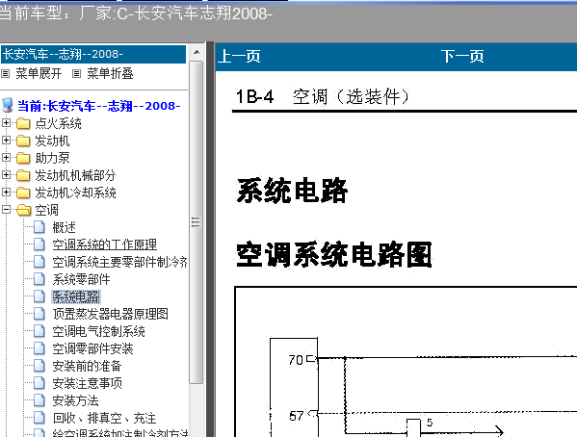Image resolution: width=577 pixels, height=437 pixels.
Task: Open 安装前的准备 page
Action: pyautogui.click(x=87, y=366)
